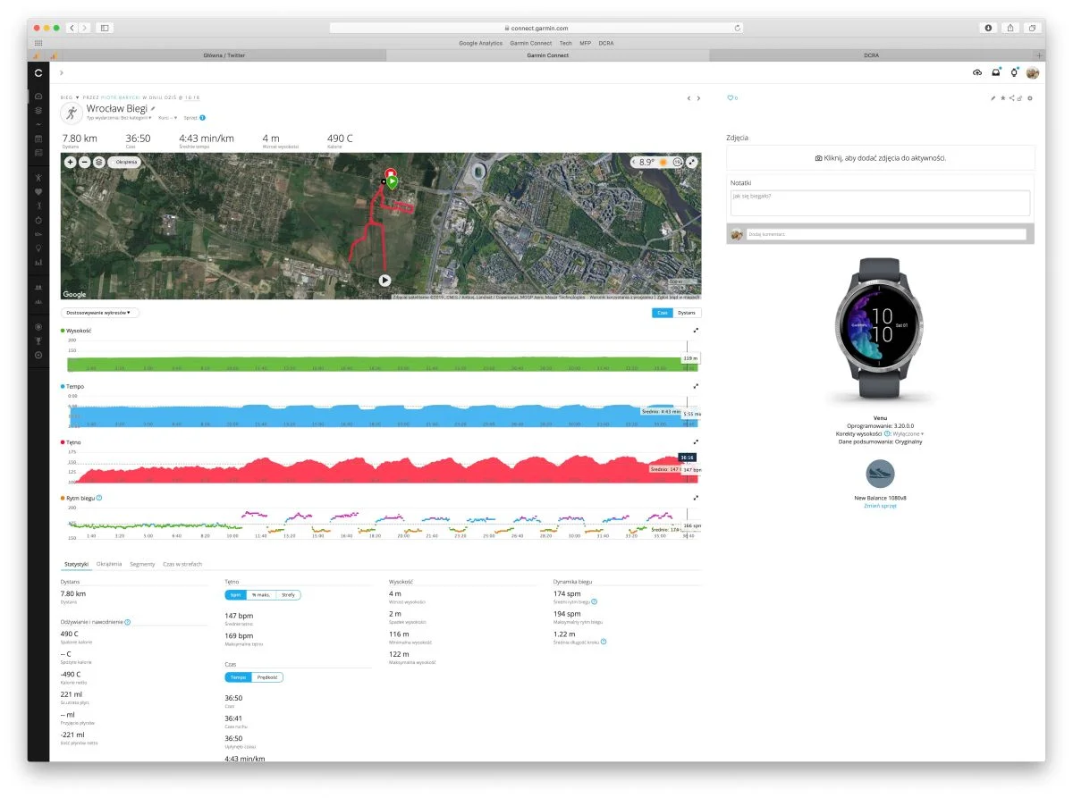
Task: Select Strefy heart rate view
Action: [288, 594]
